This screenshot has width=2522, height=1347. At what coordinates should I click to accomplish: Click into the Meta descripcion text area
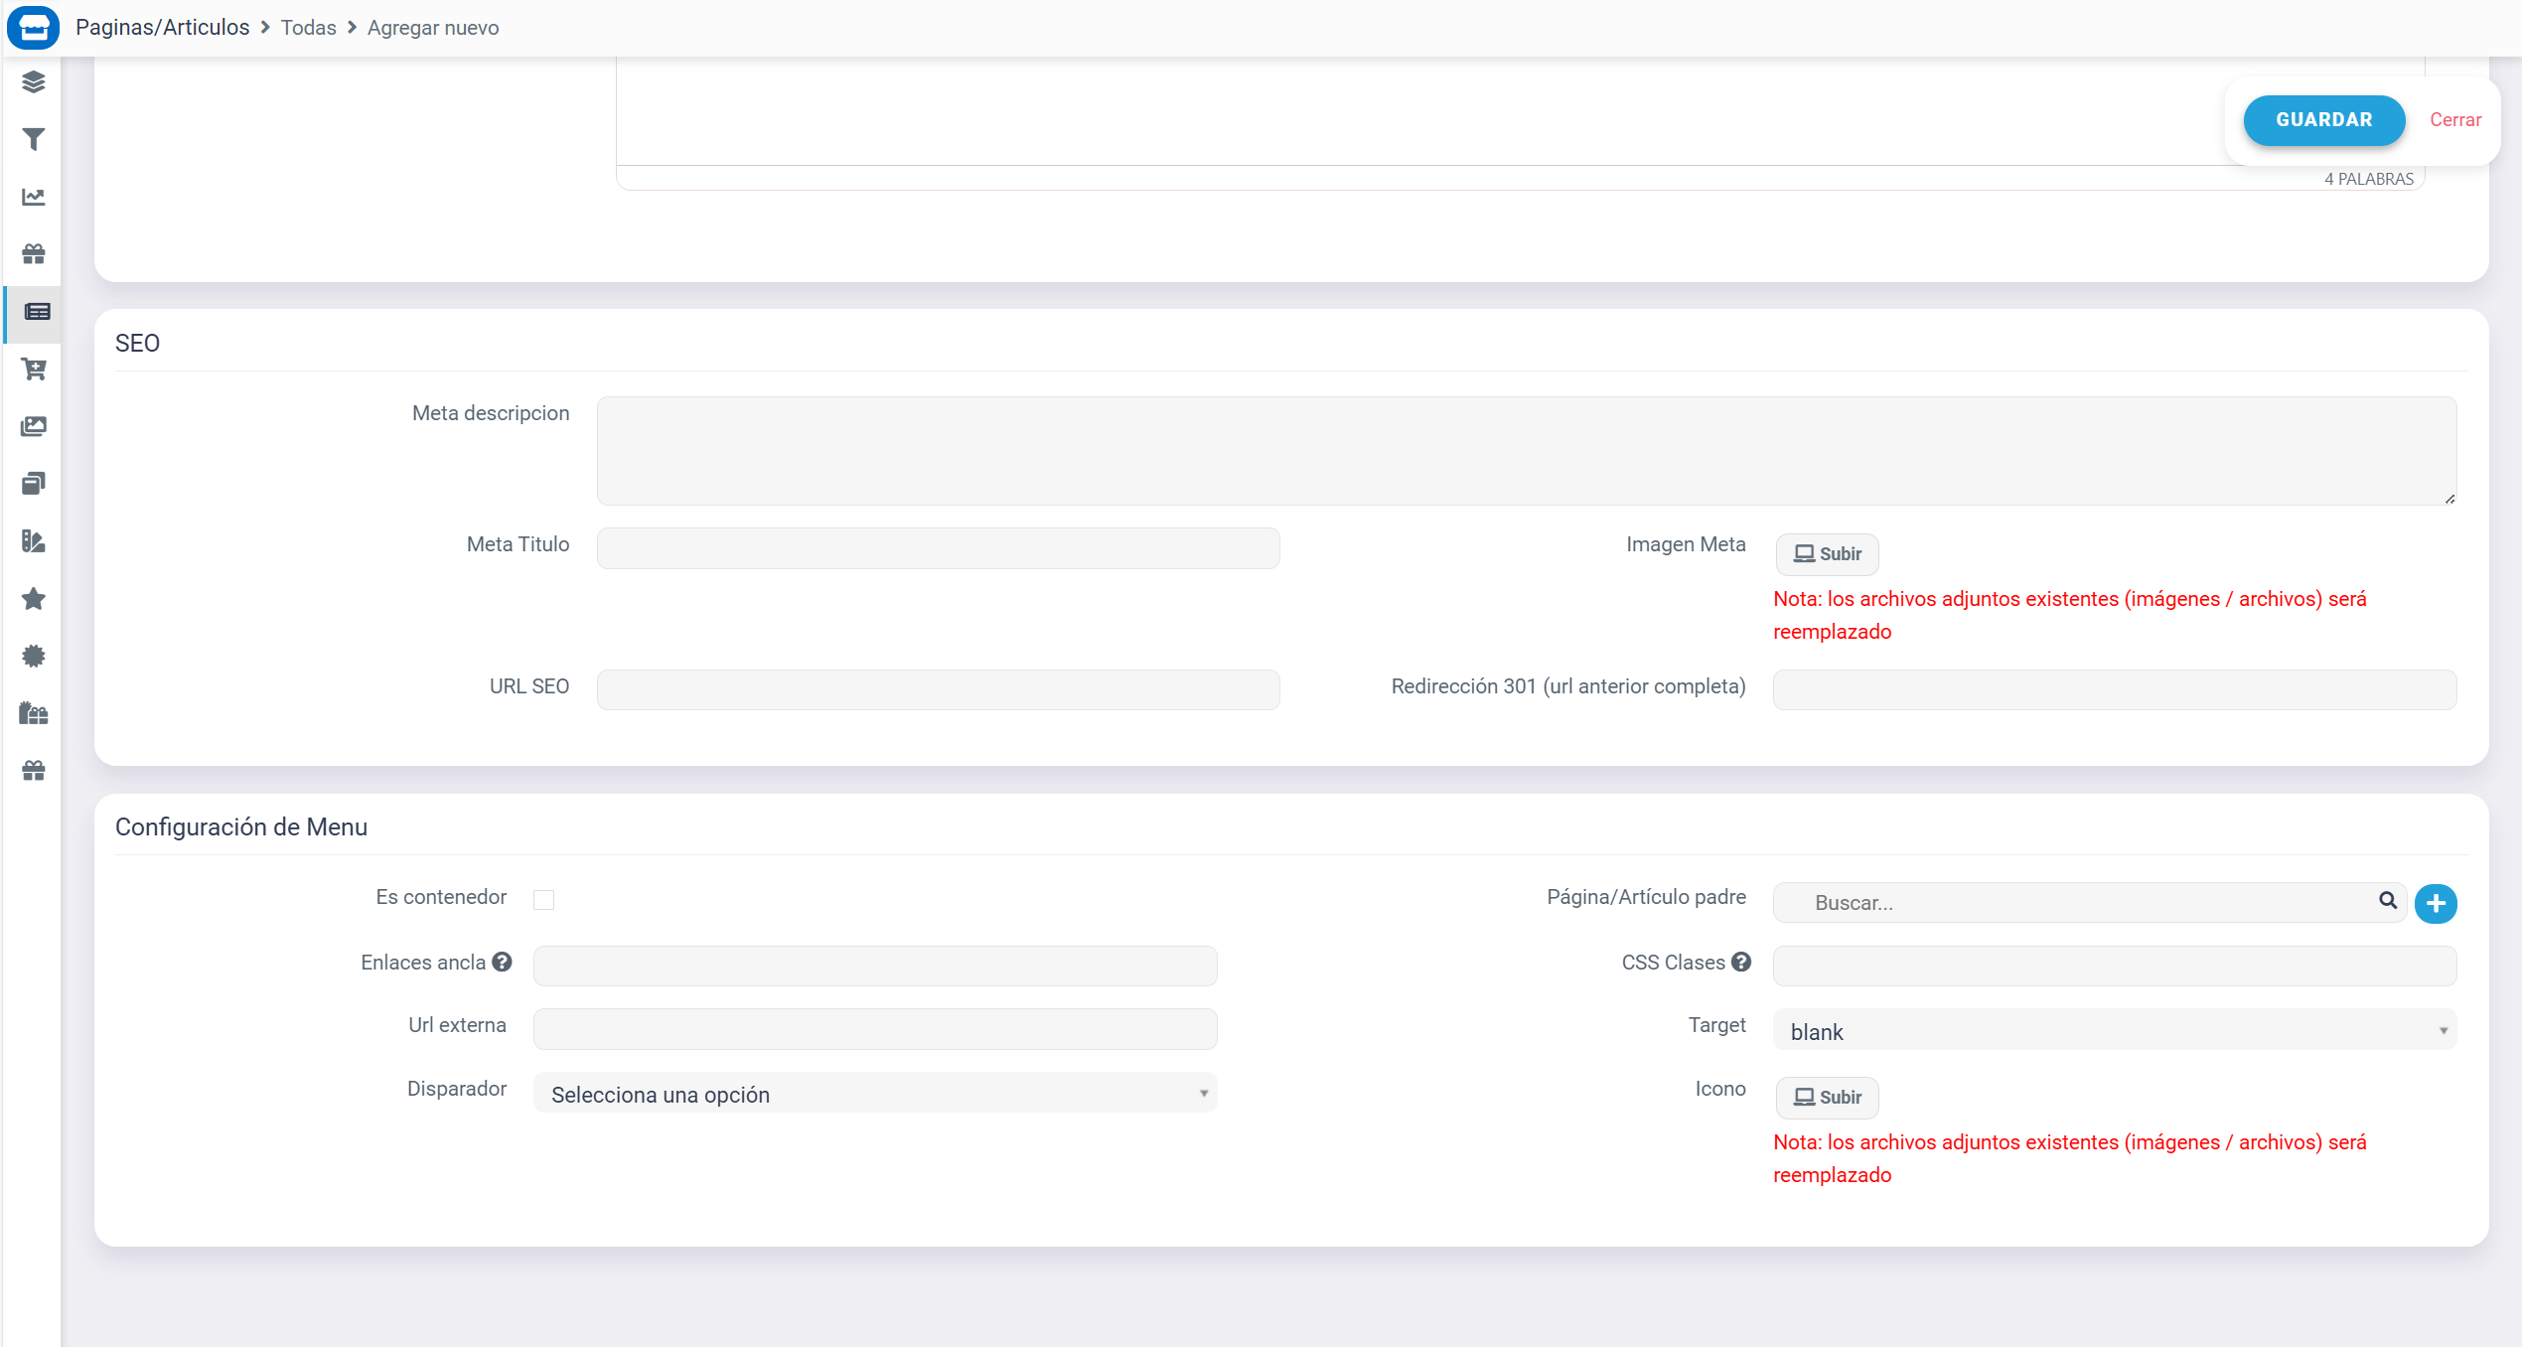1527,451
